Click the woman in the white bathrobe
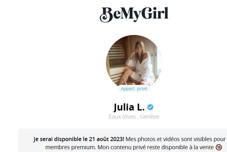The image size is (227, 152). [x=140, y=64]
